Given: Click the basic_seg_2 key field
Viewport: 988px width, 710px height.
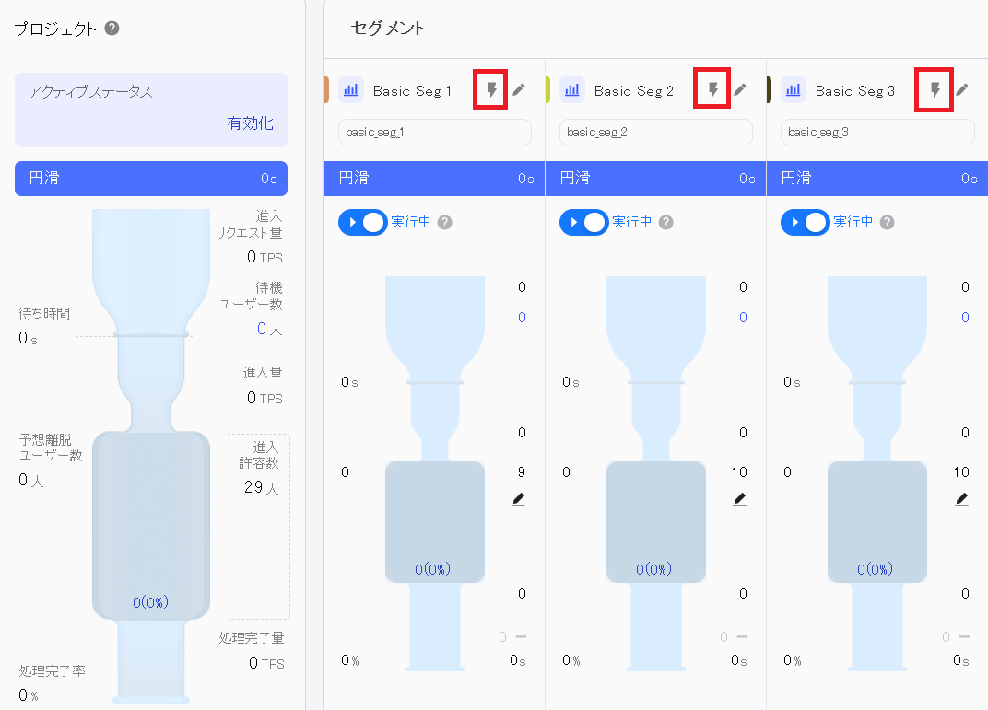Looking at the screenshot, I should point(655,132).
